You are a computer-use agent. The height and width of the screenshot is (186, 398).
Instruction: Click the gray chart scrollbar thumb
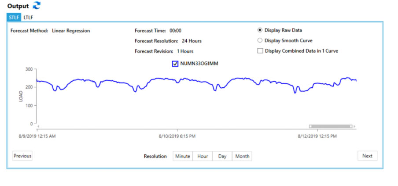(x=331, y=126)
